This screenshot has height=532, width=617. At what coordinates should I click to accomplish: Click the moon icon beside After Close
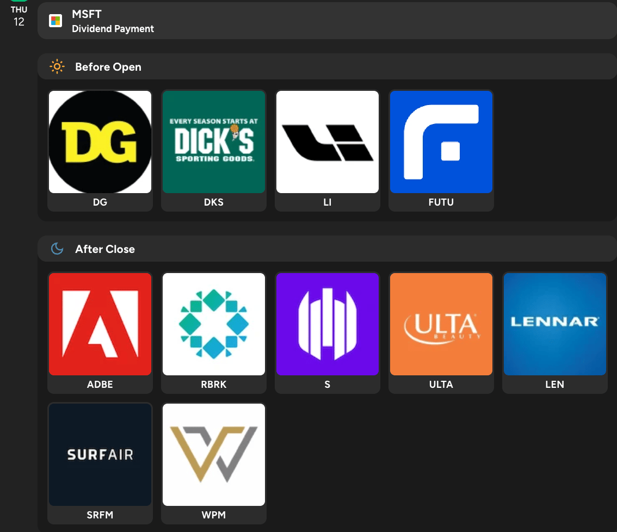57,249
